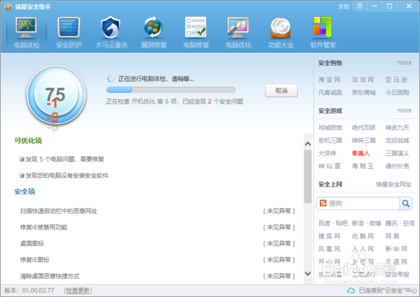Click the results list scrollbar thumb
The width and height of the screenshot is (420, 297).
tap(308, 176)
